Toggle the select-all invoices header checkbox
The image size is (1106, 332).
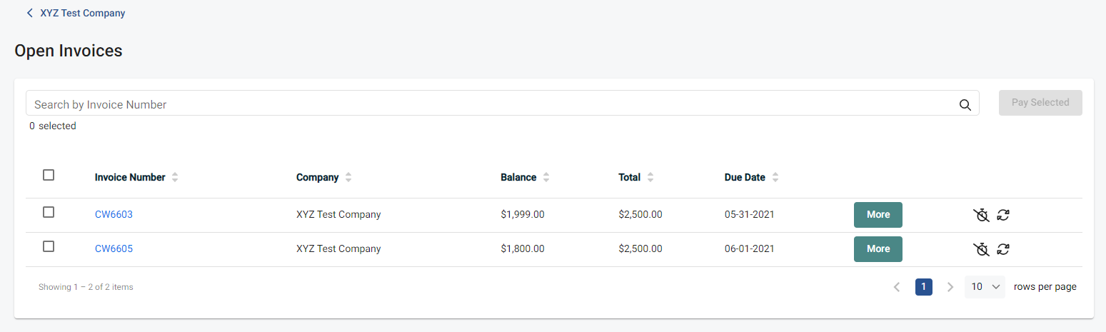pyautogui.click(x=49, y=175)
